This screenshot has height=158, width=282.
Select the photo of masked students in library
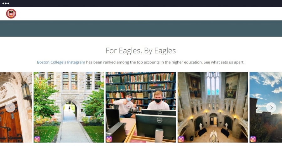pos(141,107)
